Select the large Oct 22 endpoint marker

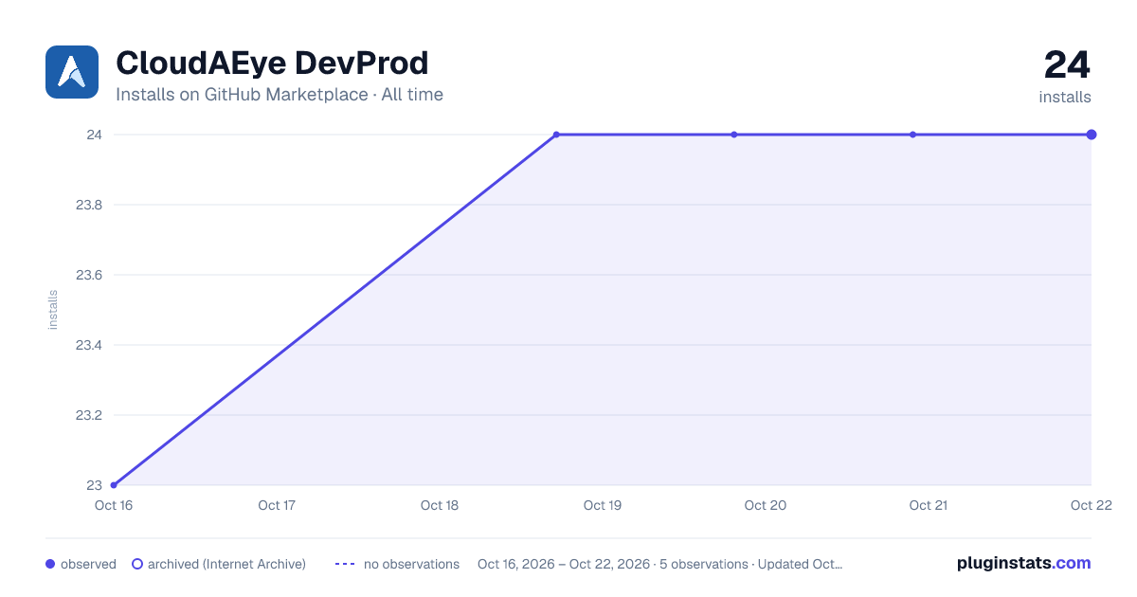click(x=1092, y=135)
